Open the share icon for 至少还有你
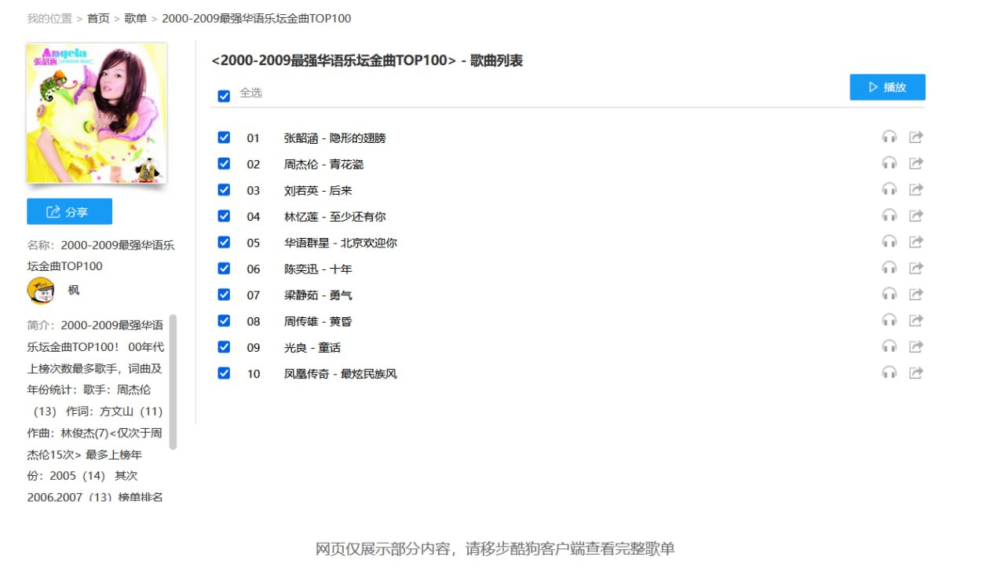The image size is (1005, 571). (x=915, y=214)
